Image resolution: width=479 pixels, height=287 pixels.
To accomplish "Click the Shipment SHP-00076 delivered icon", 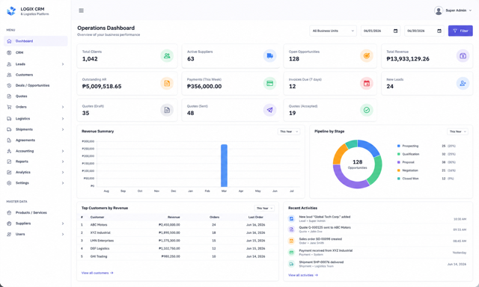I will (291, 264).
